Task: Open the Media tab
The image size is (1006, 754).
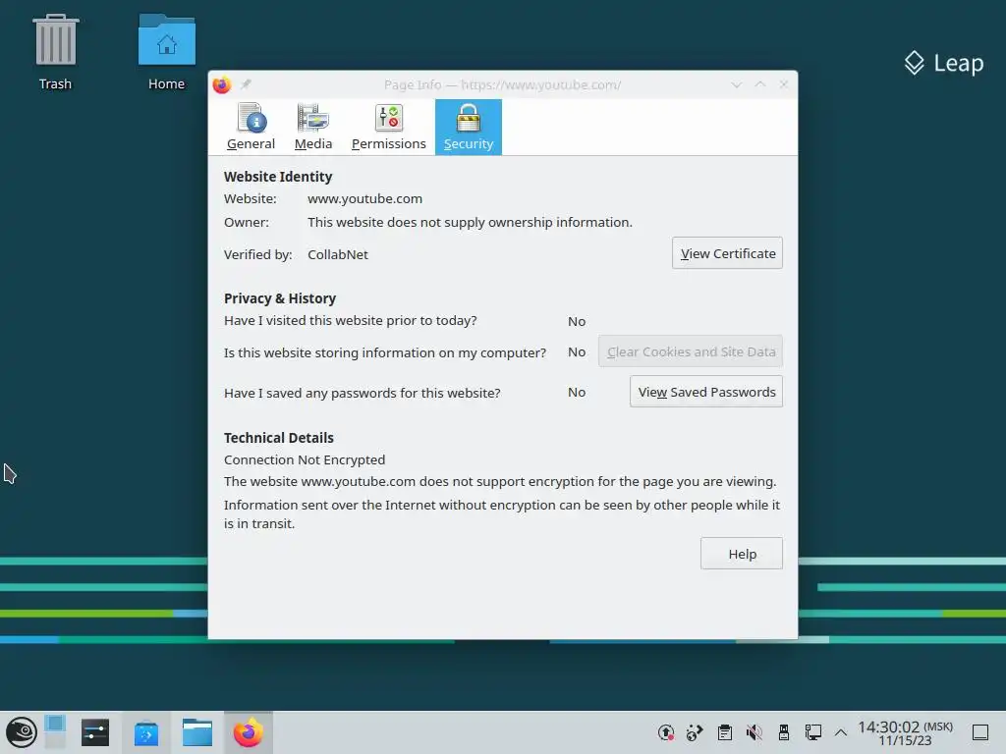Action: (x=313, y=127)
